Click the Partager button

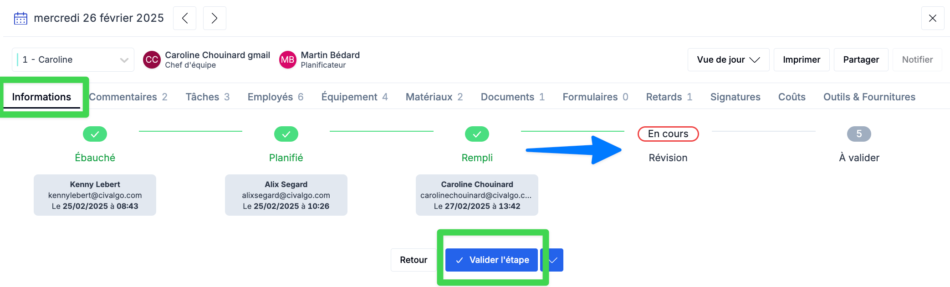pyautogui.click(x=861, y=59)
